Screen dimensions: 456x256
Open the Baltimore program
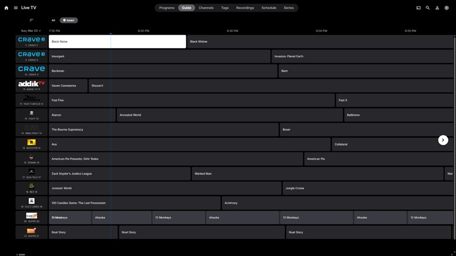pos(398,115)
